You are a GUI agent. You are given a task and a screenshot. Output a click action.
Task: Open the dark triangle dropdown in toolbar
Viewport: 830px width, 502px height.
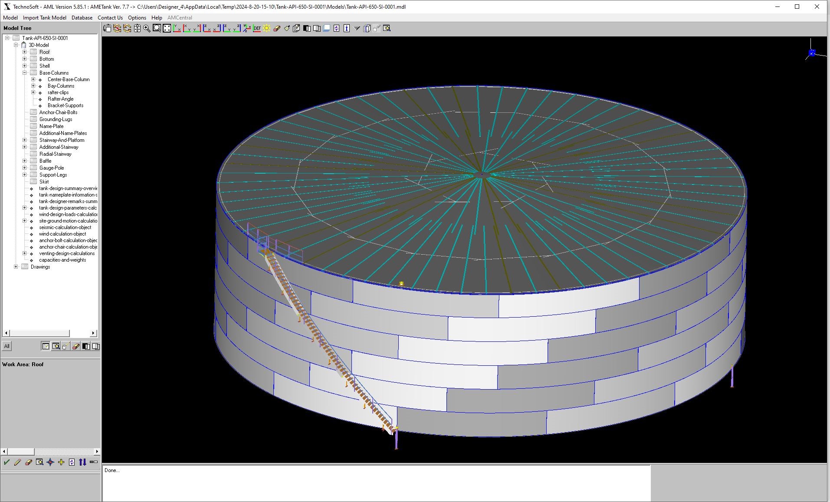point(357,28)
